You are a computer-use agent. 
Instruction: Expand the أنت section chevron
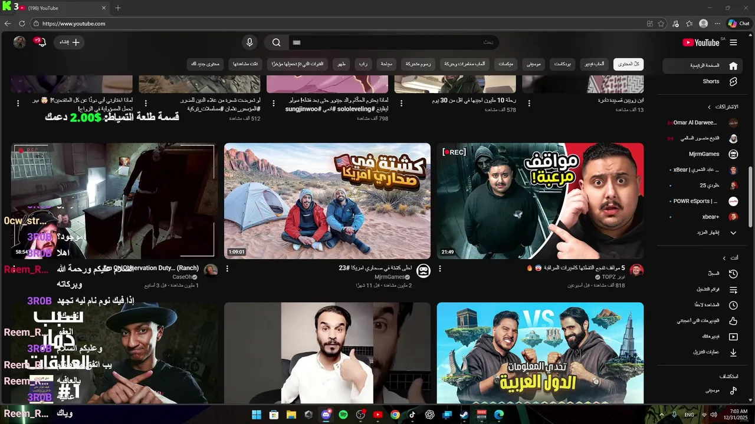[724, 258]
